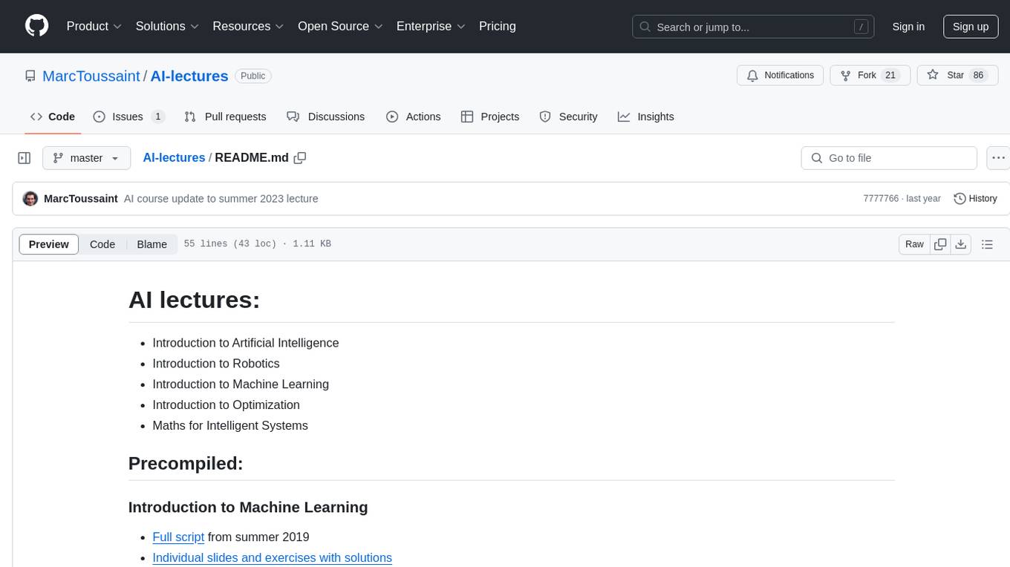Click the Public visibility badge
The height and width of the screenshot is (567, 1010).
[253, 76]
